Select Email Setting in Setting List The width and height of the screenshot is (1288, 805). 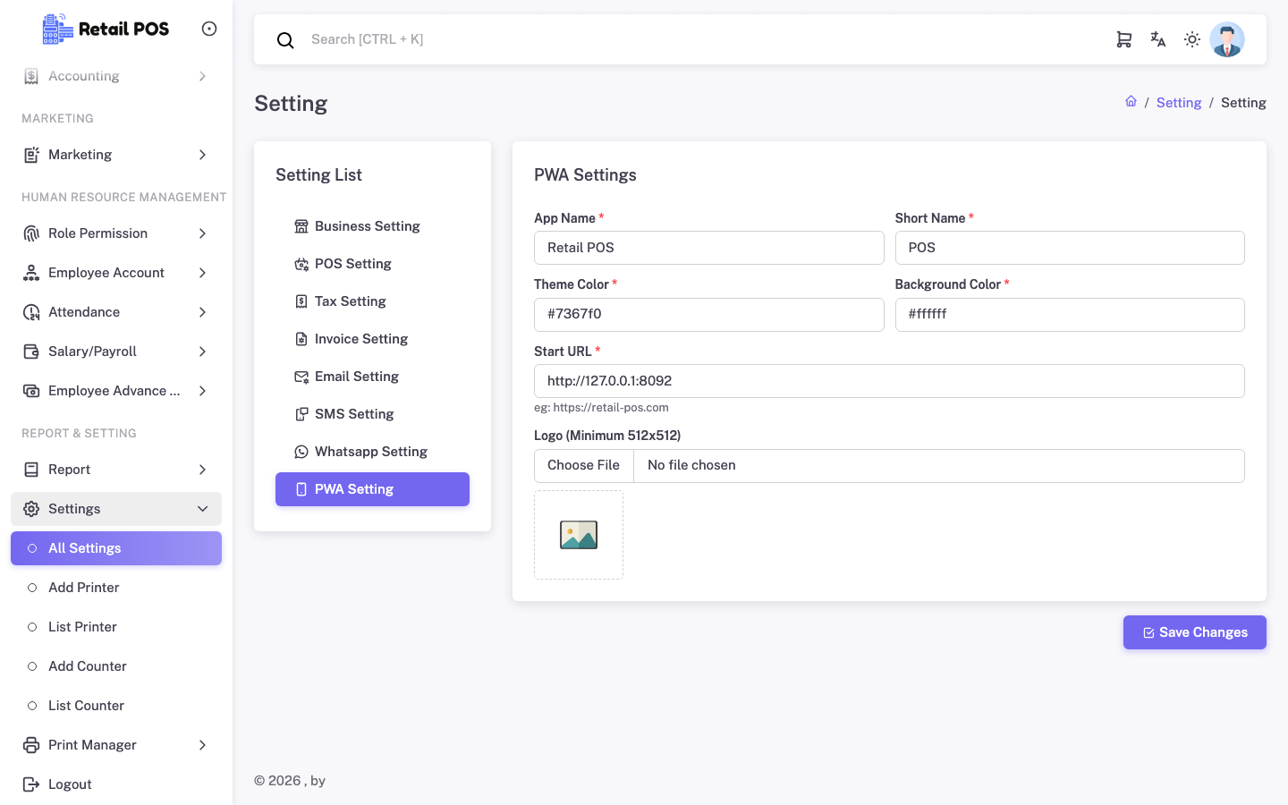tap(372, 377)
